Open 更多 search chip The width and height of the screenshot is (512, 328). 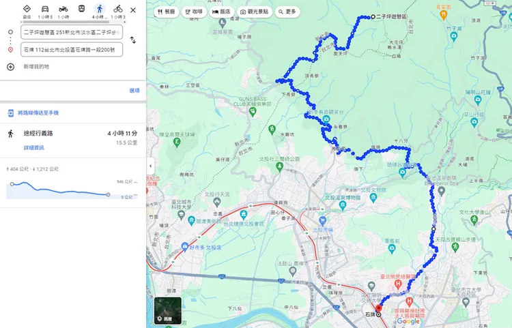(x=287, y=12)
